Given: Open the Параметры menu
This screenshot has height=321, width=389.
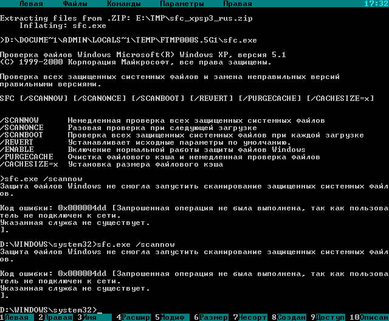Looking at the screenshot, I should (182, 4).
